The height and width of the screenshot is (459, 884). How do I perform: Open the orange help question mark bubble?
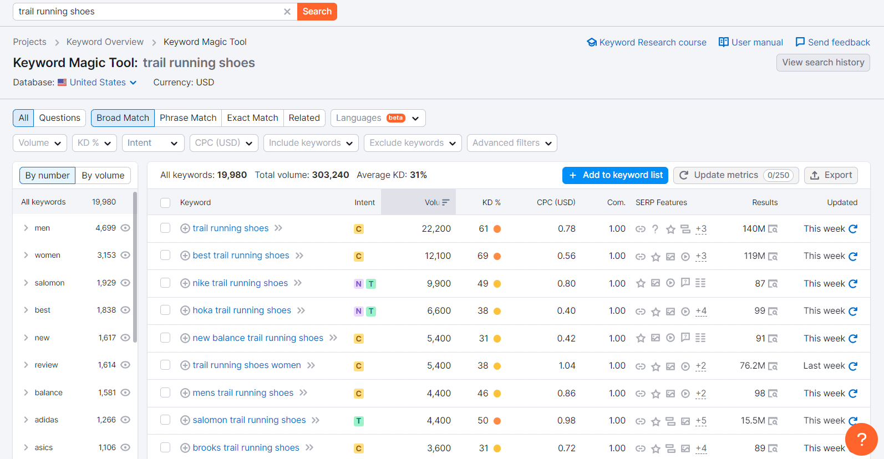861,440
